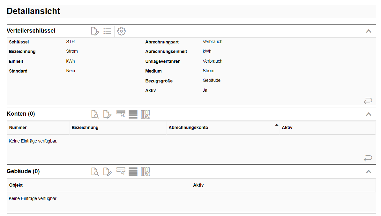Click the edit document icon in Gebäude

(108, 172)
